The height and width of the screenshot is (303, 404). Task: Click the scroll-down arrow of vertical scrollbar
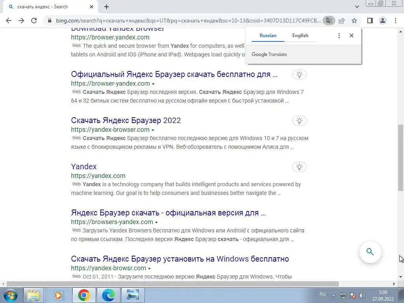pos(400,277)
